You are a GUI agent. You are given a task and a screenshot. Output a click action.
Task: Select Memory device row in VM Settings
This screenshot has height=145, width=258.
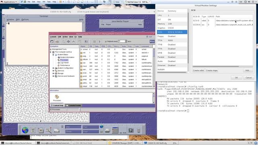(x=172, y=24)
